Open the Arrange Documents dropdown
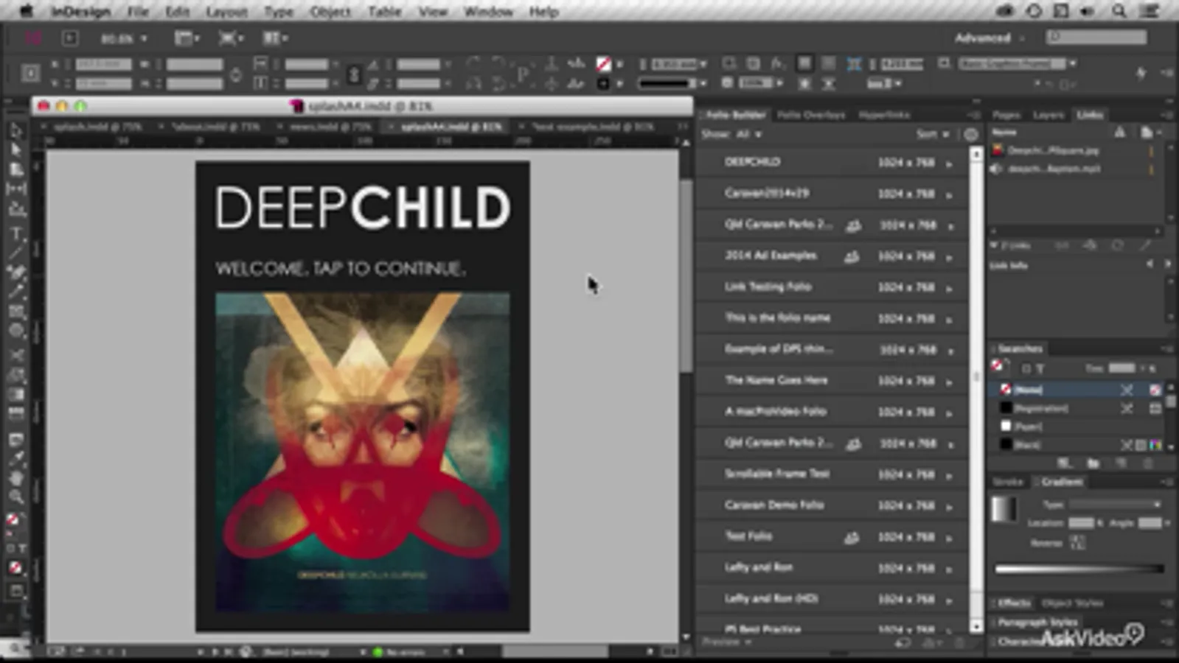 pos(276,38)
